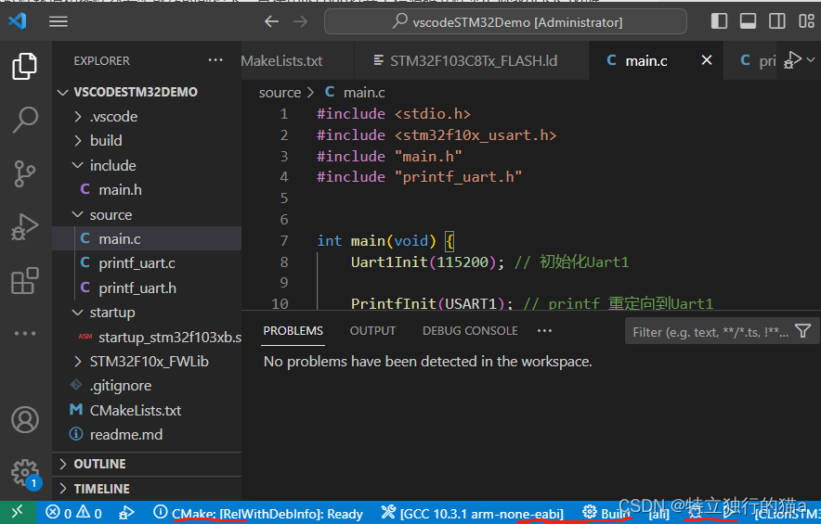Open the problems filter funnel options
Viewport: 821px width, 524px height.
coord(803,331)
